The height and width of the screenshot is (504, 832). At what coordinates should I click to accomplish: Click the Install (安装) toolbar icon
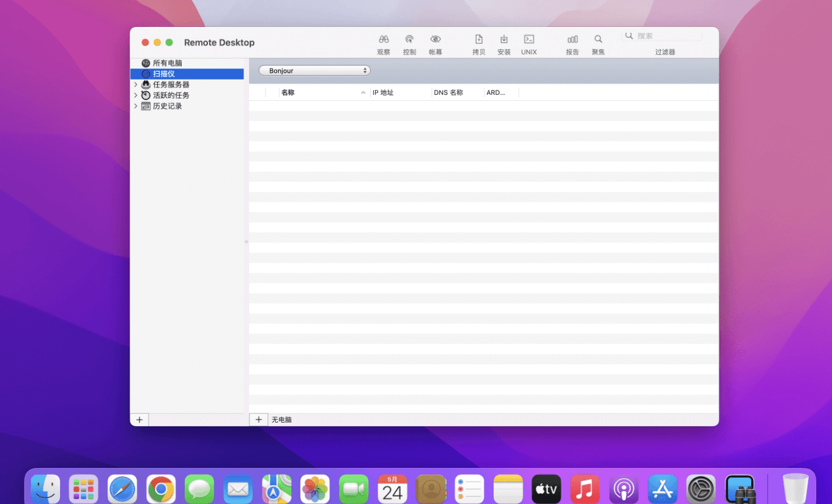click(x=504, y=40)
